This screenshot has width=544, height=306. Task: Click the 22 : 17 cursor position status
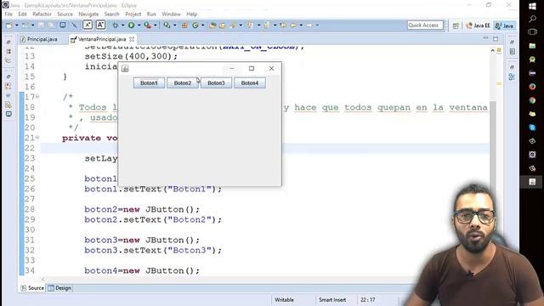pos(368,300)
